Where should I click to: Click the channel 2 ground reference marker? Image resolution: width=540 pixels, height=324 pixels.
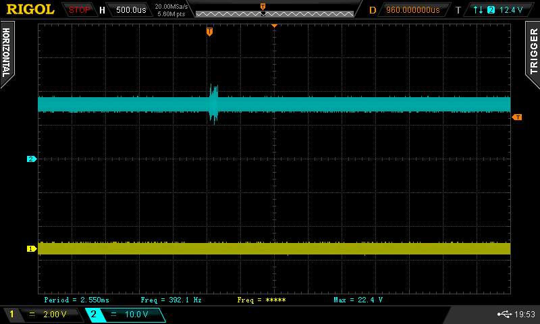(x=30, y=159)
